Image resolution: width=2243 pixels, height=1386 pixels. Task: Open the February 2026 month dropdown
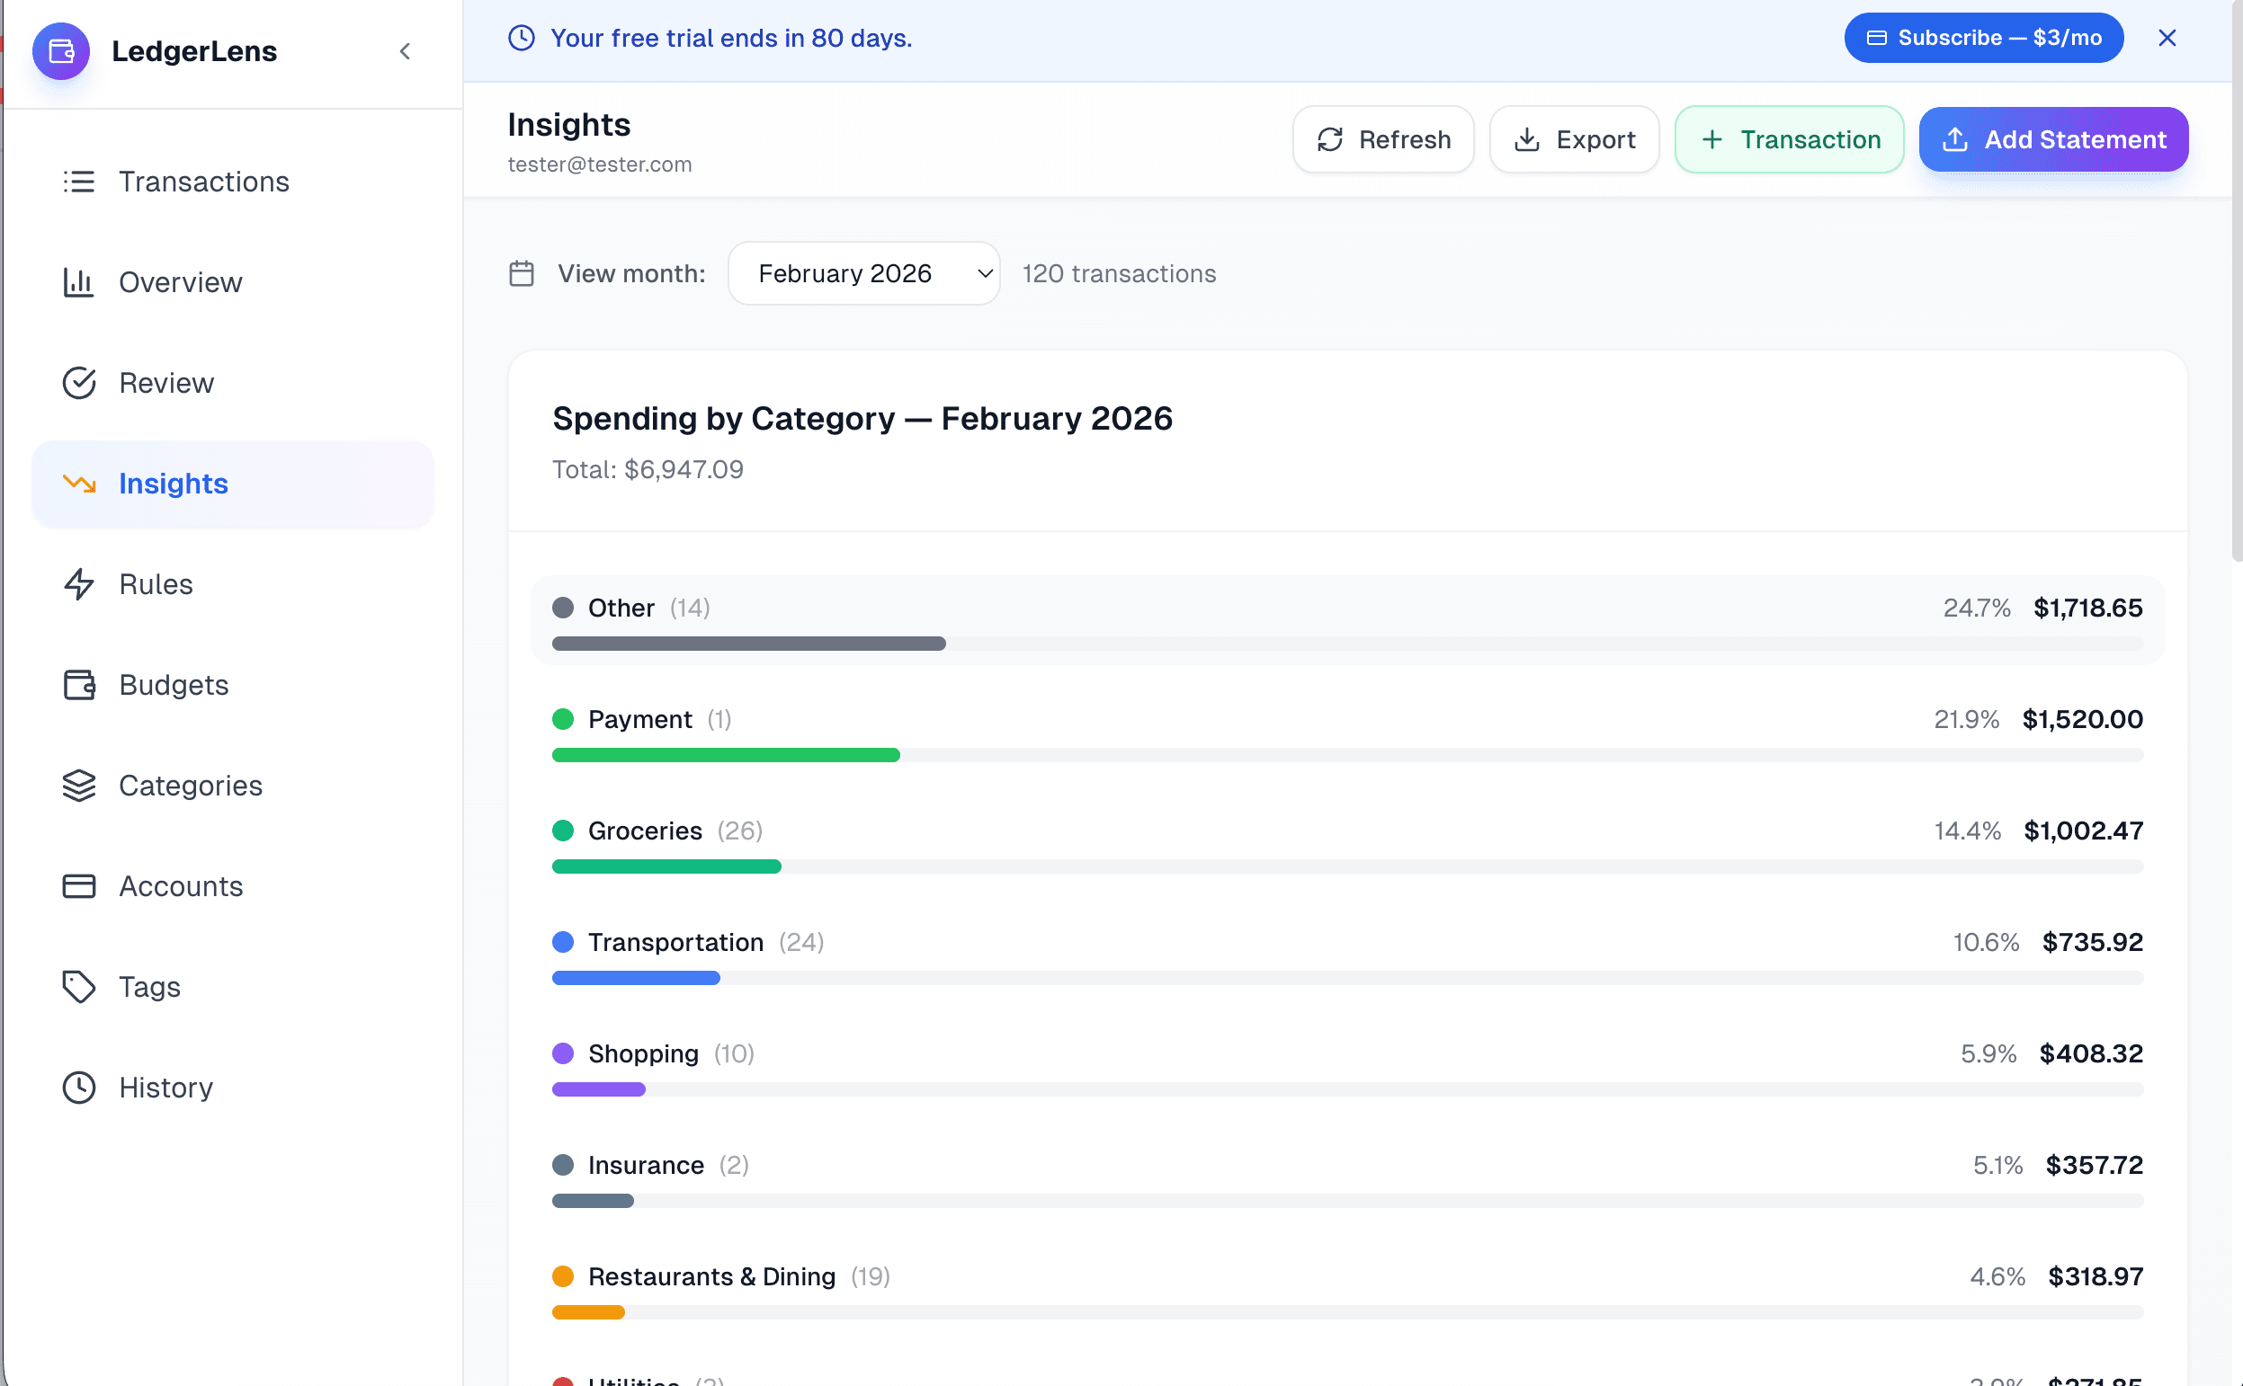pyautogui.click(x=862, y=273)
